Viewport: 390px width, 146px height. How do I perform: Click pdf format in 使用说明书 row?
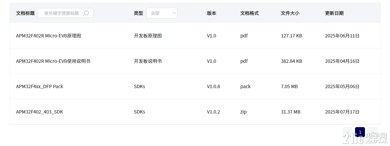244,61
